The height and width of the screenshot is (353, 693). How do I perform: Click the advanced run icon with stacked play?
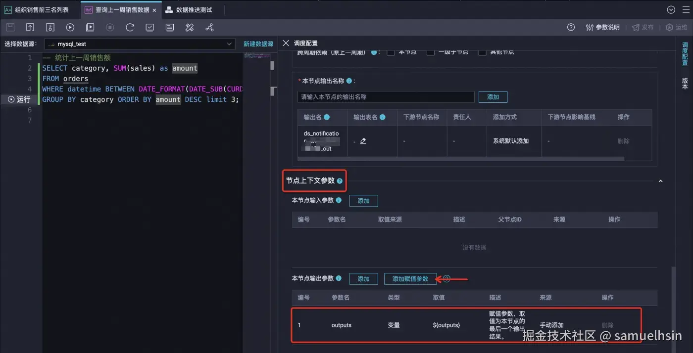click(90, 28)
